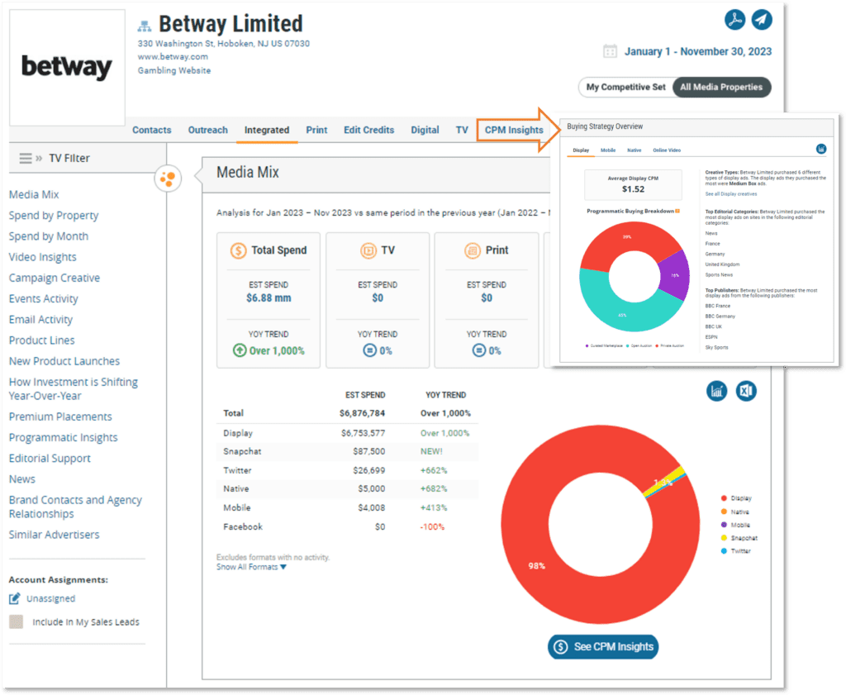Open Video Insights sidebar link
The width and height of the screenshot is (846, 695).
tap(43, 257)
